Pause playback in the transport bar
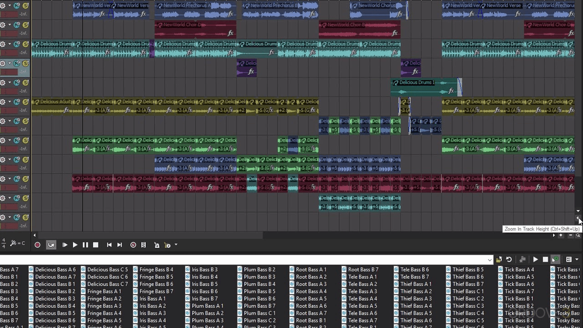This screenshot has width=583, height=328. [86, 245]
